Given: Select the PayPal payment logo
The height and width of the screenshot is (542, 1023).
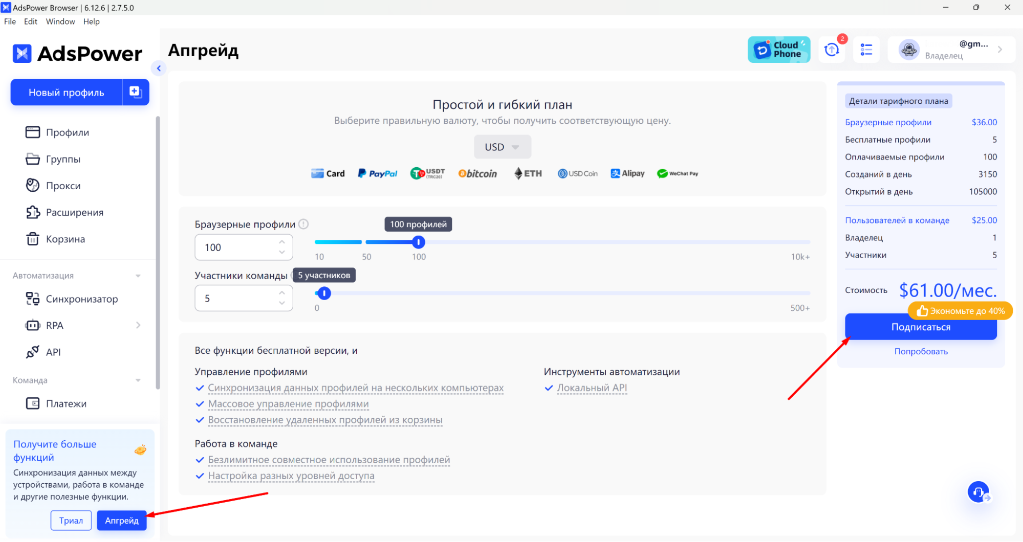Looking at the screenshot, I should point(378,173).
